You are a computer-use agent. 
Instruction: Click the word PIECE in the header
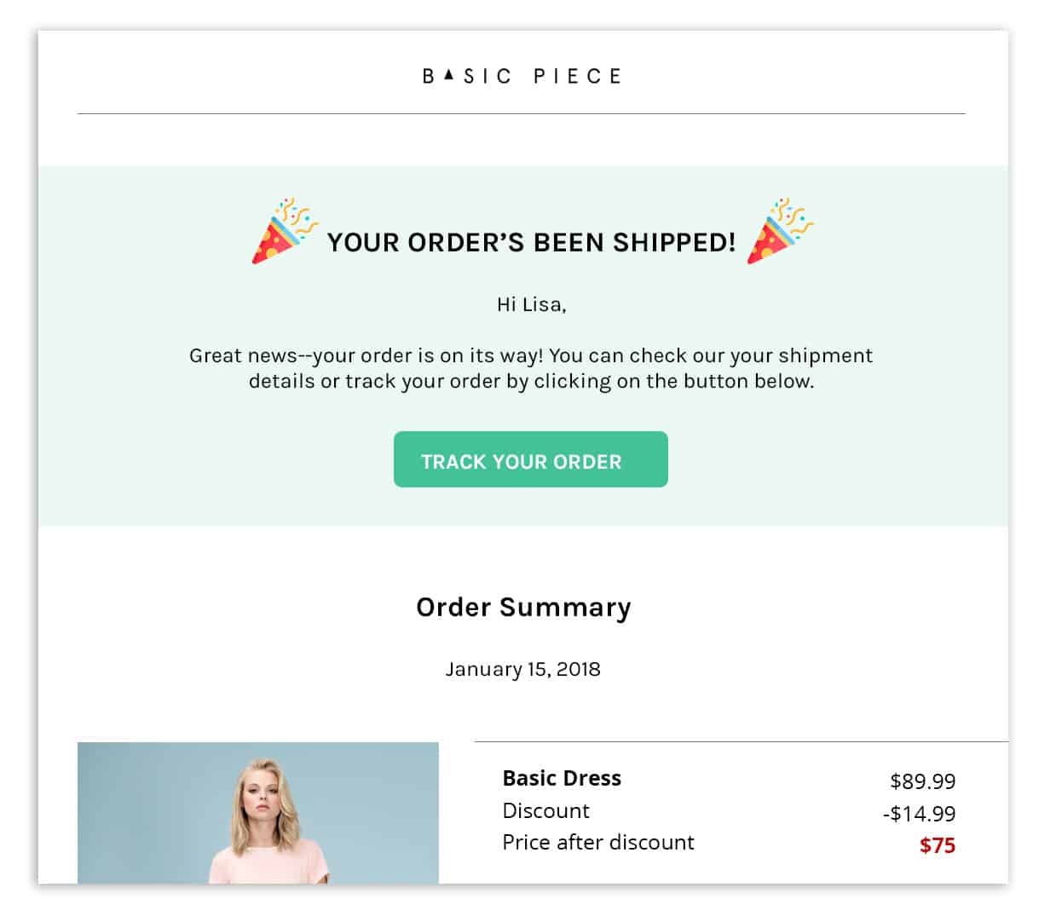[x=577, y=76]
